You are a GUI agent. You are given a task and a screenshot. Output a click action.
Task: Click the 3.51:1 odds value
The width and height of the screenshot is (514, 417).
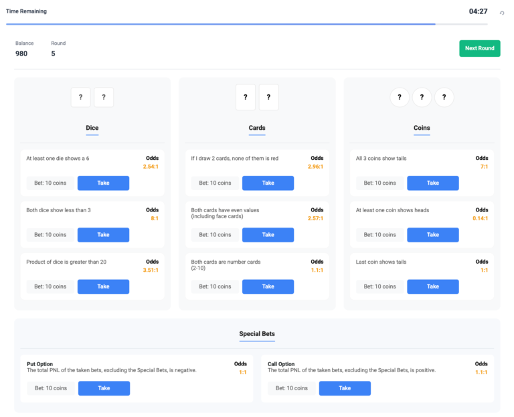[151, 270]
